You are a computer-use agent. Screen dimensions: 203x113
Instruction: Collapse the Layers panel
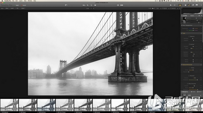[x=182, y=16]
